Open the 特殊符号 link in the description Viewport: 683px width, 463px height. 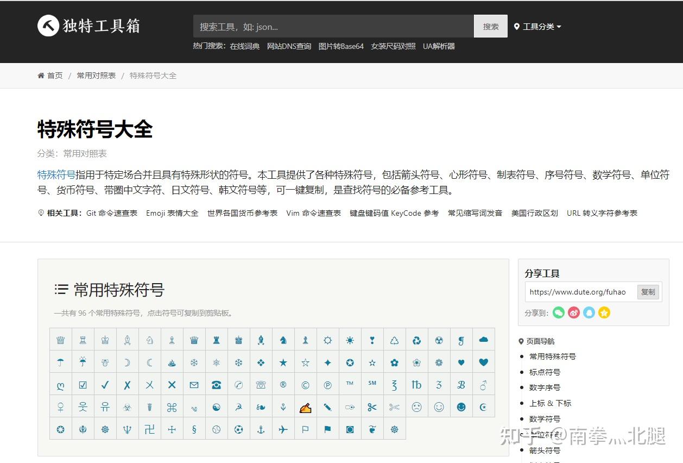[56, 175]
